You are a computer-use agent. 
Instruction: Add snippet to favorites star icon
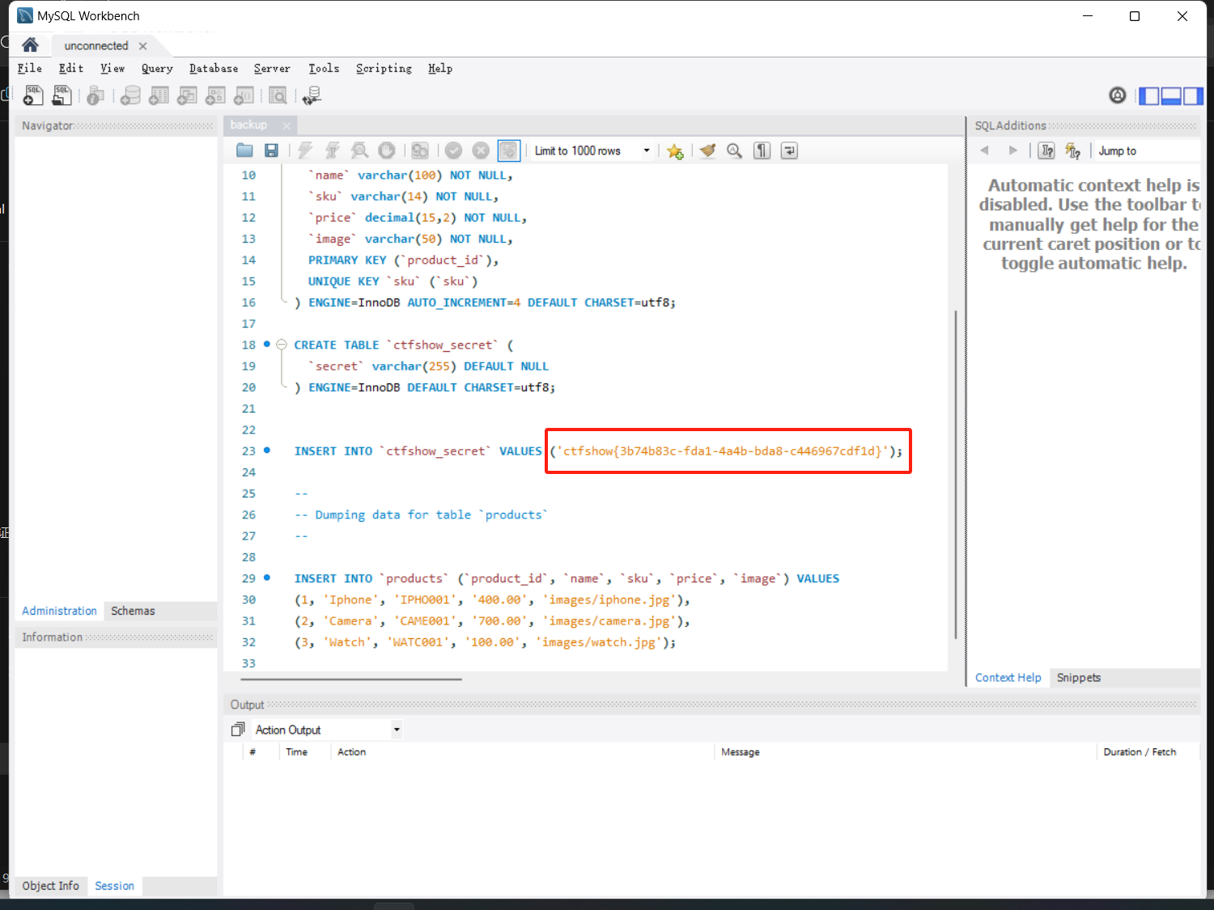tap(675, 151)
